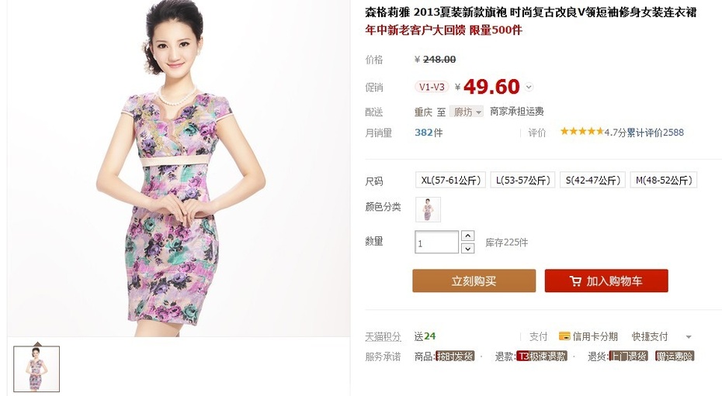Select size L(53-57公斤)
The height and width of the screenshot is (396, 722).
[x=522, y=180]
